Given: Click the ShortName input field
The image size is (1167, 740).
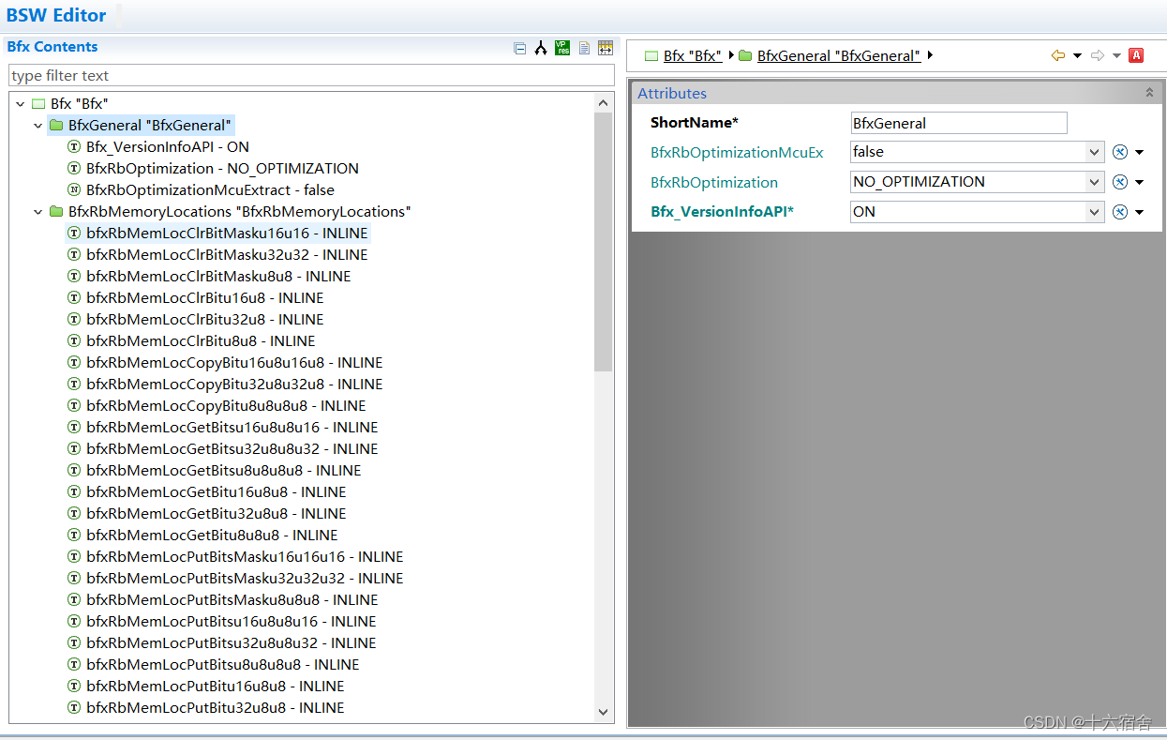Looking at the screenshot, I should [x=959, y=123].
